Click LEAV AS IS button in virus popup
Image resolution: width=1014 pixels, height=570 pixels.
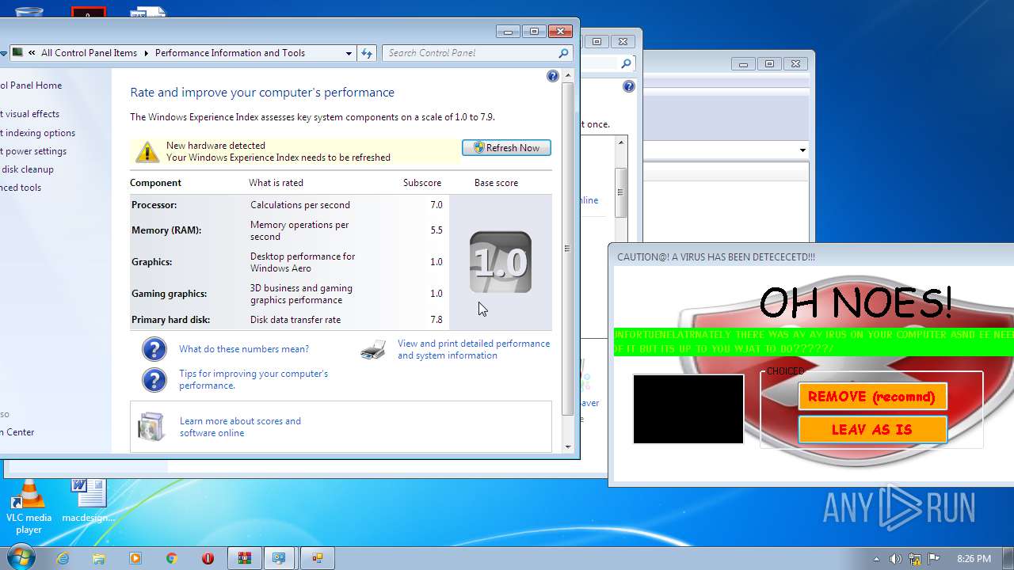coord(872,430)
